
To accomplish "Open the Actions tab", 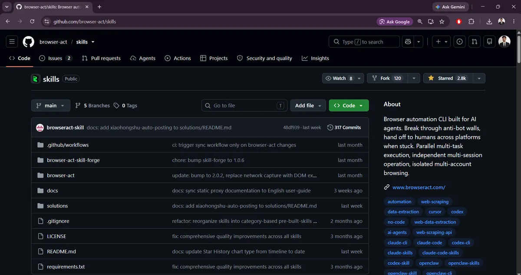I will tap(178, 58).
